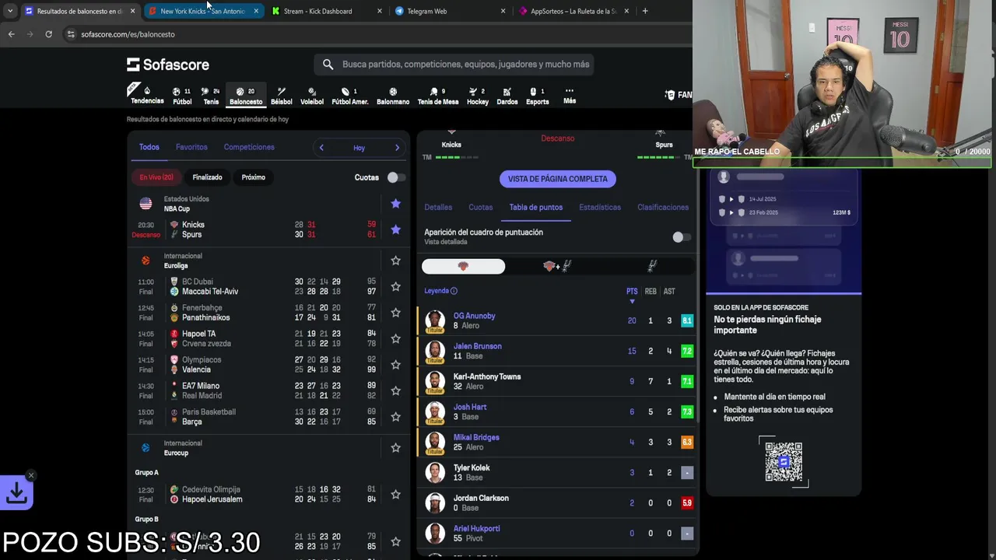This screenshot has width=996, height=560.
Task: Open the Tenis sport category
Action: coord(211,96)
